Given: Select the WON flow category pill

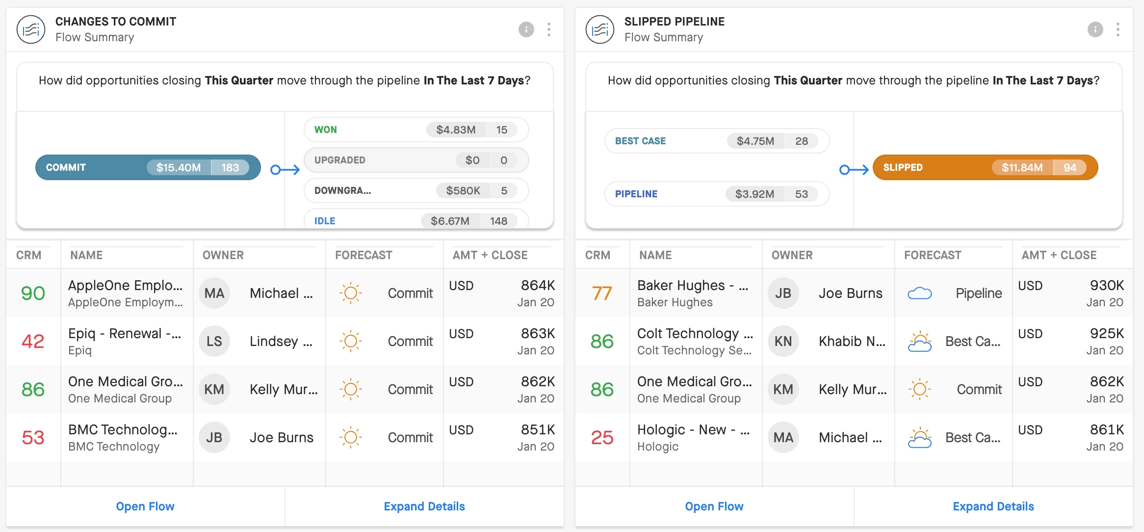Looking at the screenshot, I should point(416,130).
